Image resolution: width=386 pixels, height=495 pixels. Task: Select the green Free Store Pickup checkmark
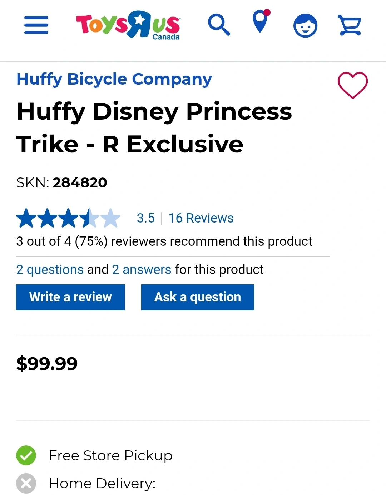(26, 455)
